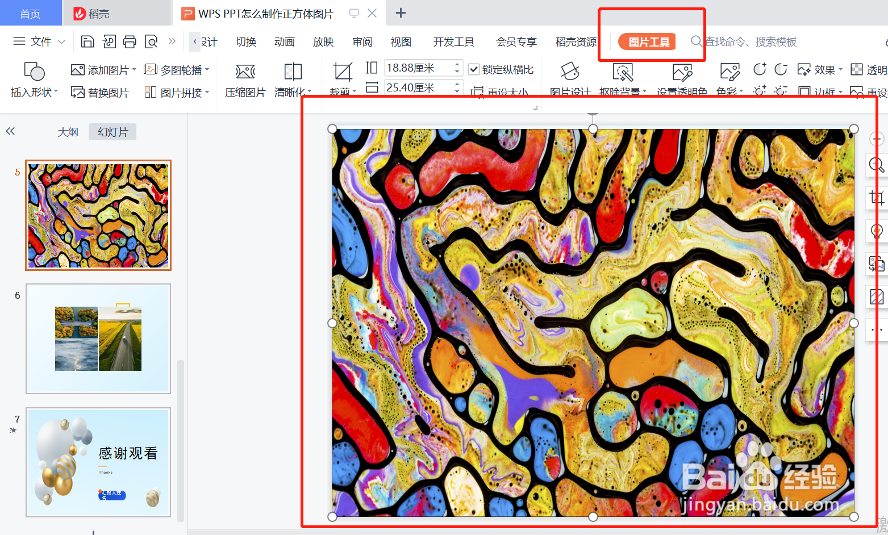Click 添加图片 button

[x=100, y=70]
